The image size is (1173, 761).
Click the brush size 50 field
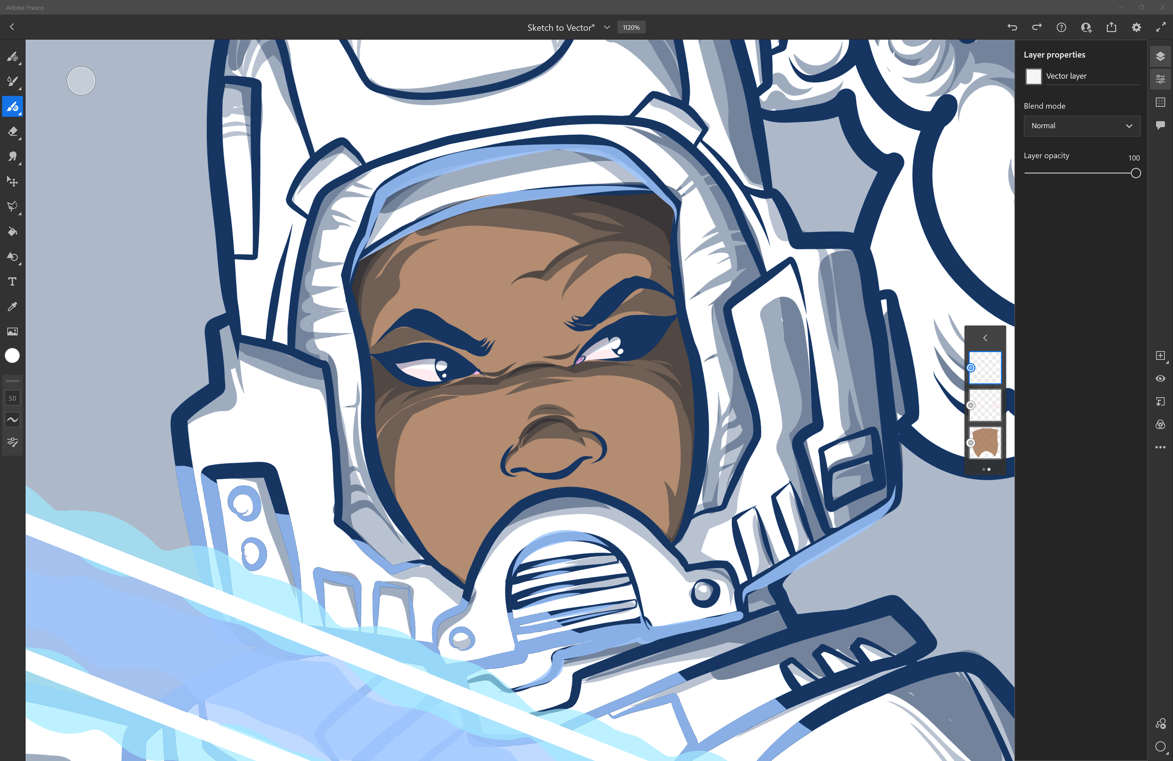[x=12, y=398]
